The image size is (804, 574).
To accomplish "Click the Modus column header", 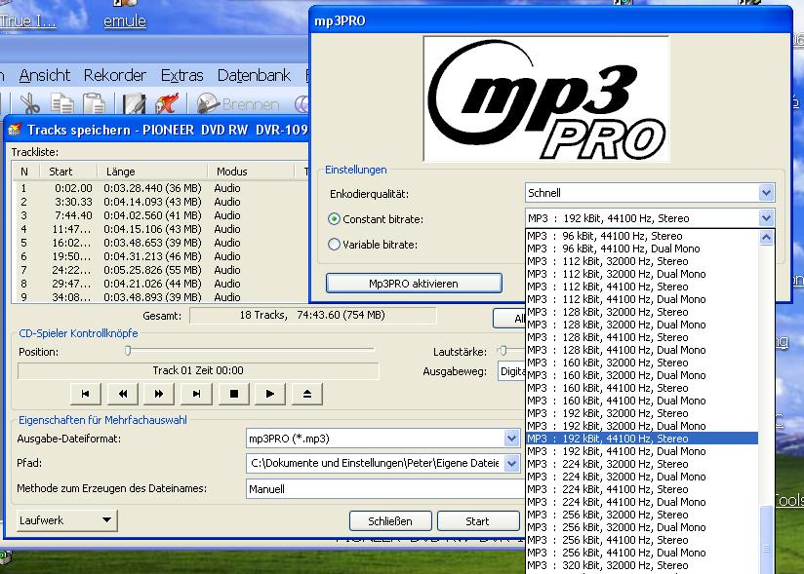I will [251, 172].
